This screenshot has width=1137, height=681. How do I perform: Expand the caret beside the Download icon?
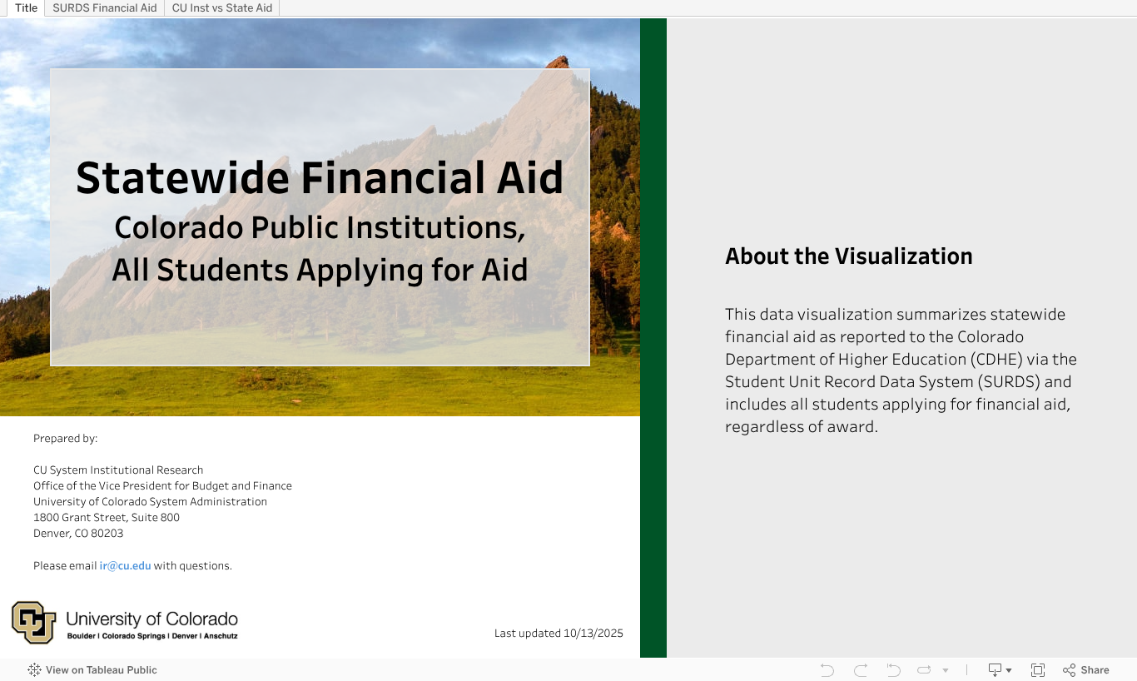(1009, 670)
